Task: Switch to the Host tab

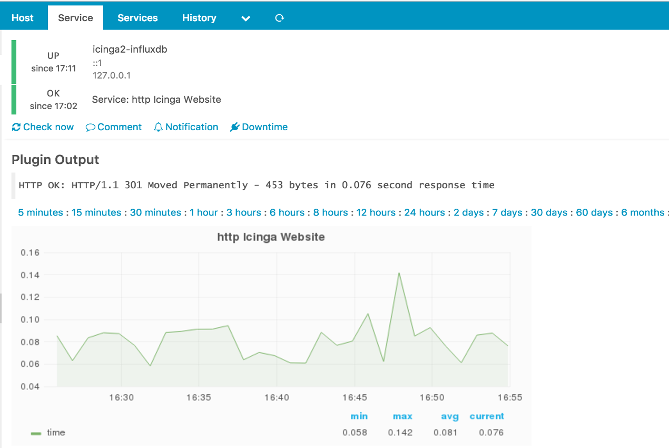Action: (x=23, y=18)
